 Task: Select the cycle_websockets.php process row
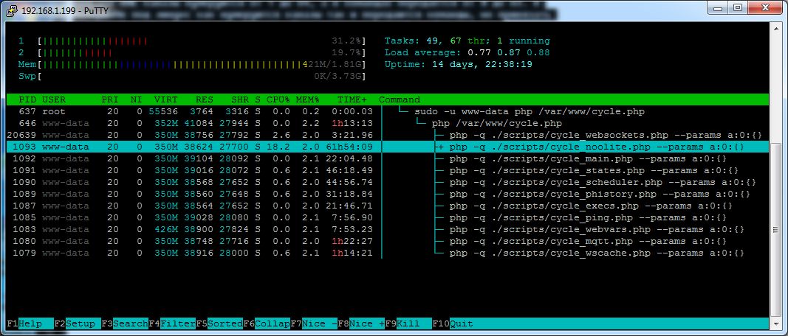coord(388,135)
